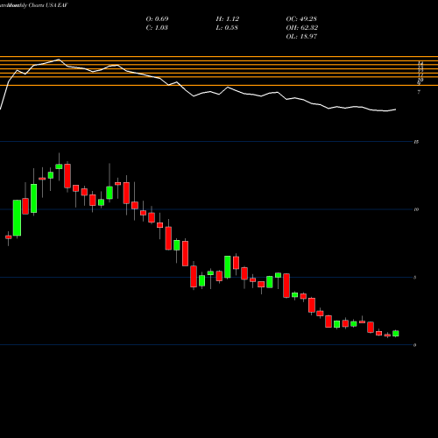Click the lowest orange horizontal level line
The image size is (438, 438).
[x=219, y=85]
